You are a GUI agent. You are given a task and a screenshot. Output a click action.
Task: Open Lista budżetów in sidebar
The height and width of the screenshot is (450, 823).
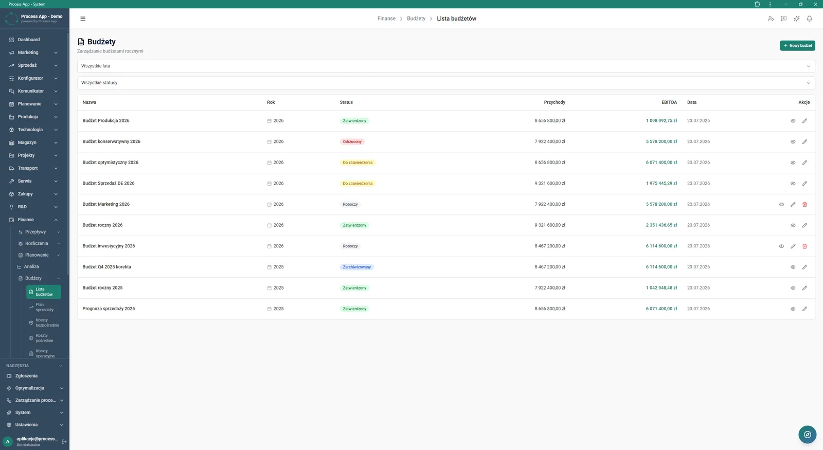(44, 292)
